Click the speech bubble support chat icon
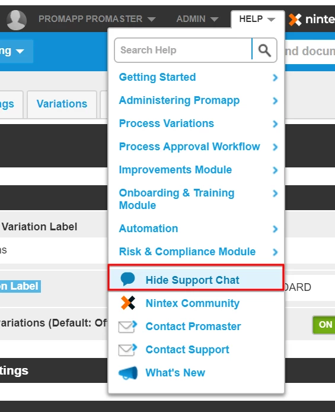Viewport: 335px width, 412px height. click(127, 279)
